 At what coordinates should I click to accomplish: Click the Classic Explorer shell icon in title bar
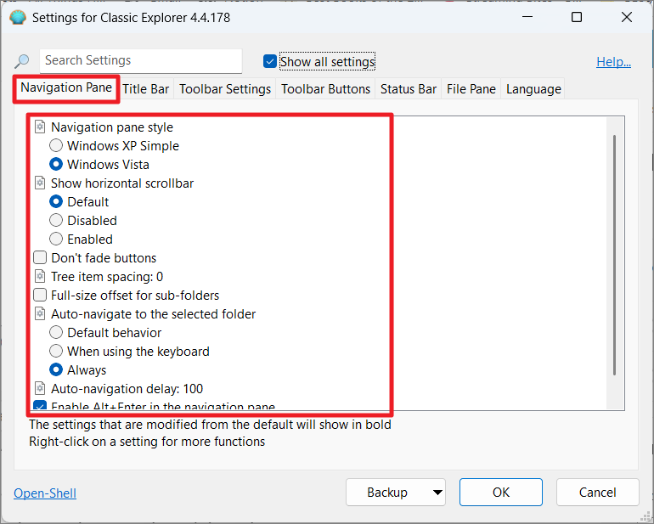pyautogui.click(x=18, y=18)
